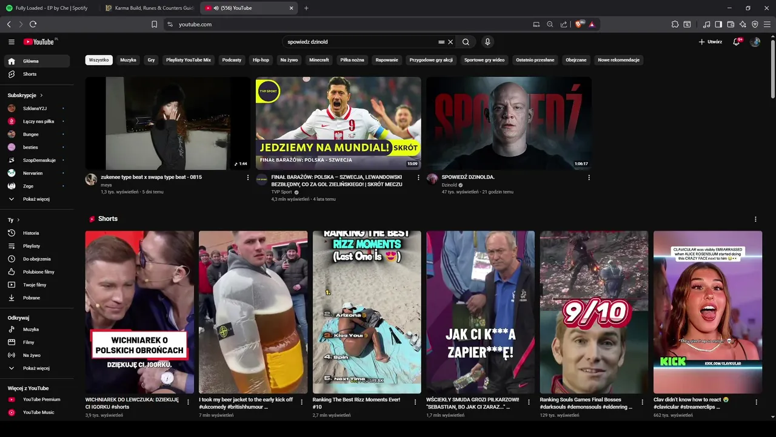Open the account avatar menu
Screen dimensions: 776x437
(x=755, y=42)
